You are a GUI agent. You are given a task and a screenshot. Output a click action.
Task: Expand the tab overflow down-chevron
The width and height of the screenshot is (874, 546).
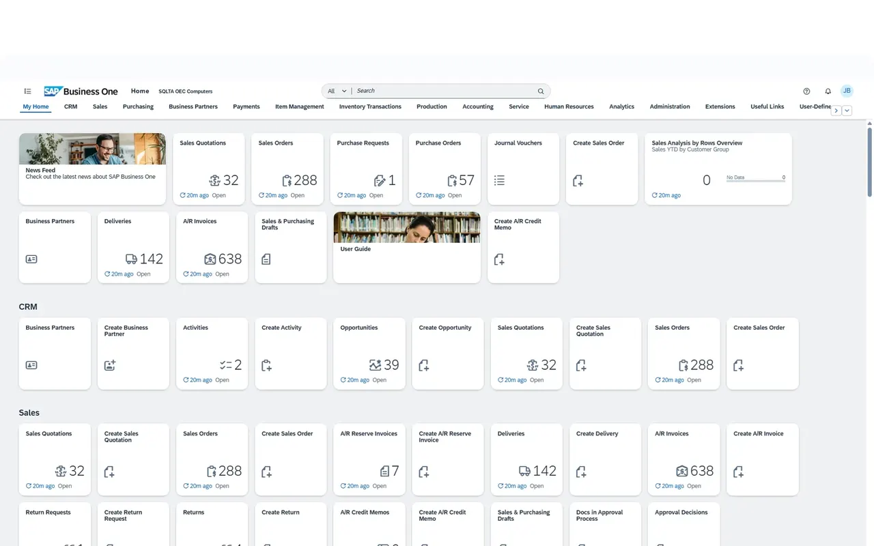[x=847, y=111]
